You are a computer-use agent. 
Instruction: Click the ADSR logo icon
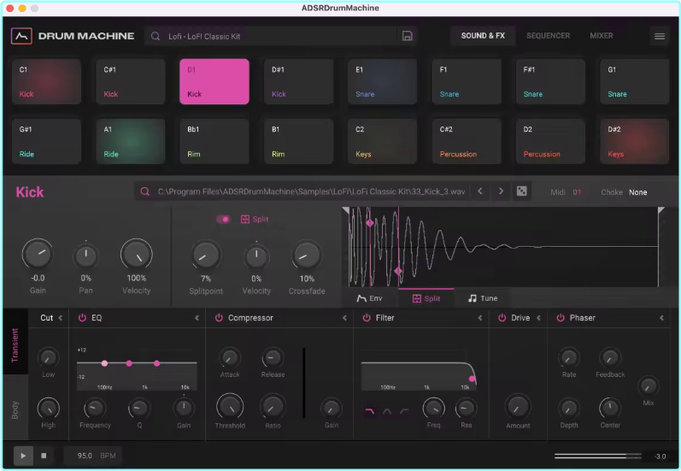pyautogui.click(x=21, y=36)
